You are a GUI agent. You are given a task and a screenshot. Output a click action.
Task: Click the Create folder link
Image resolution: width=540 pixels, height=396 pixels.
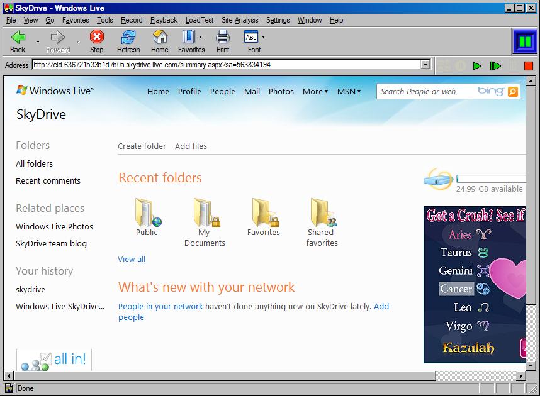point(142,146)
